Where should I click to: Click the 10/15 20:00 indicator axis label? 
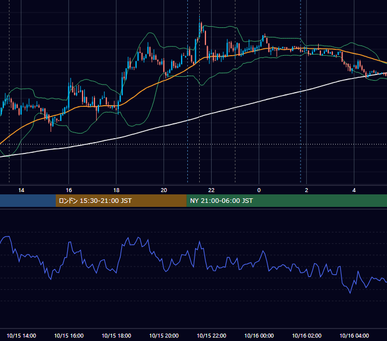tap(164, 335)
